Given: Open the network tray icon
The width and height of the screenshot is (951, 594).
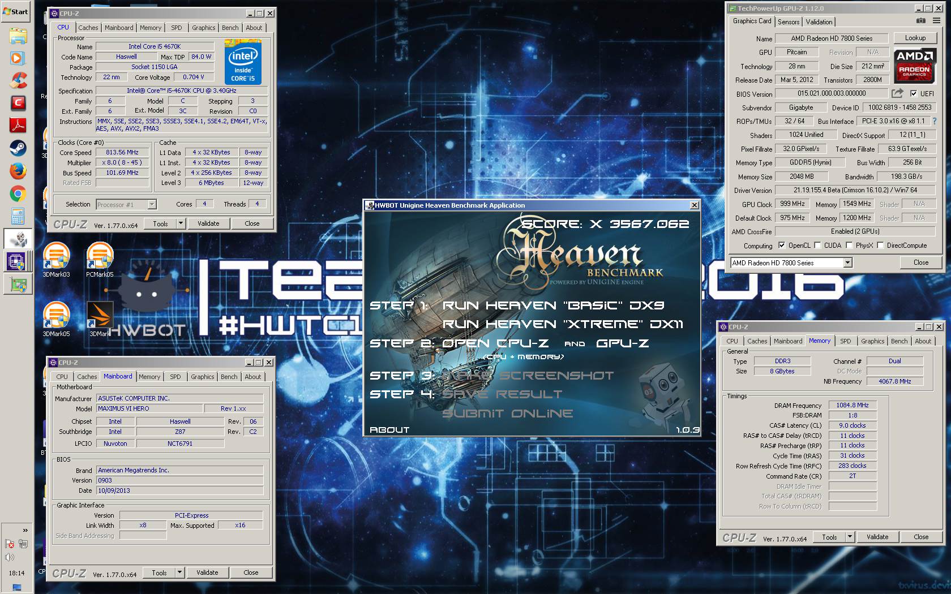Looking at the screenshot, I should tap(23, 544).
